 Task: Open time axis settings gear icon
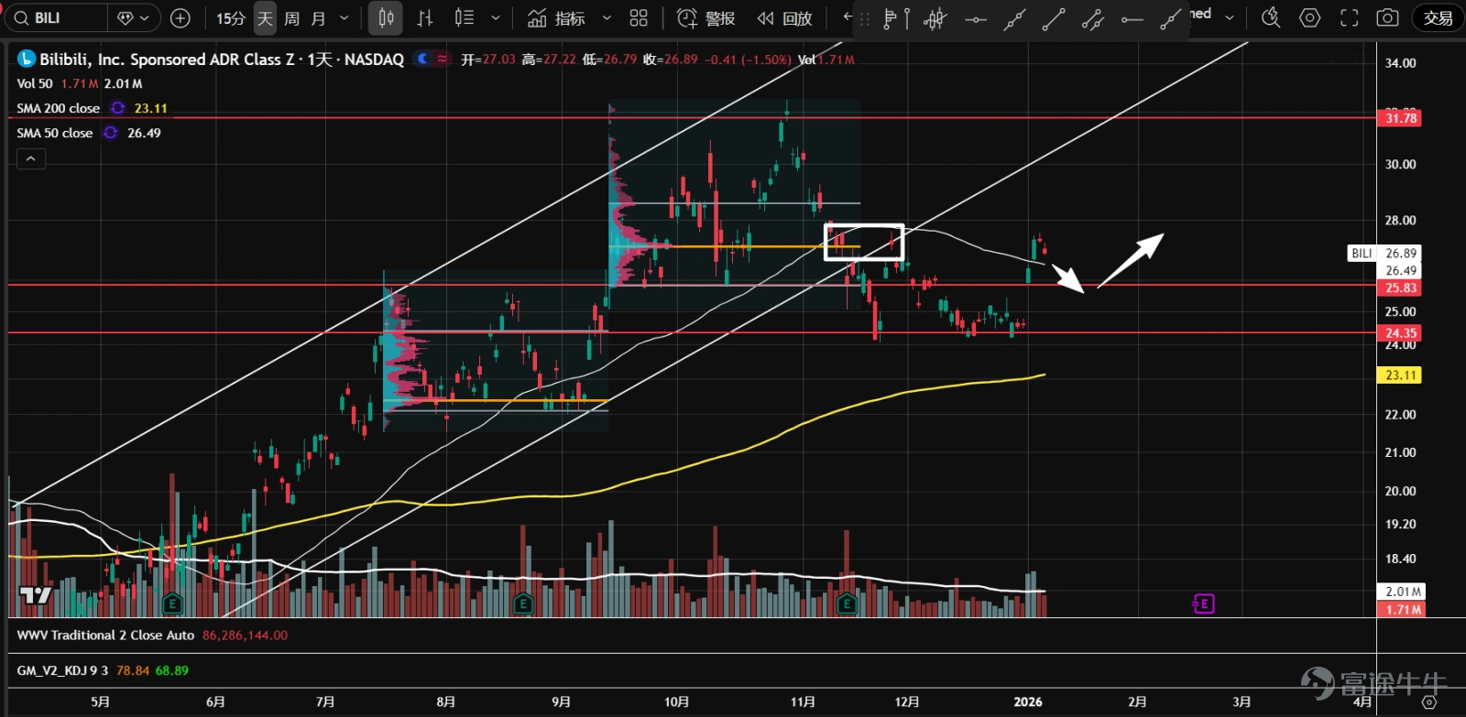(x=1428, y=701)
